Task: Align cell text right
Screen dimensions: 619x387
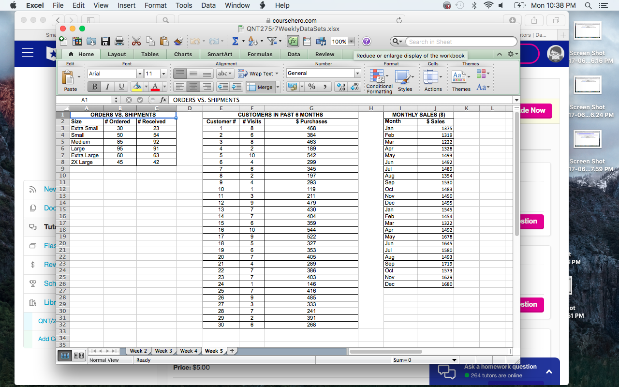Action: [x=206, y=87]
